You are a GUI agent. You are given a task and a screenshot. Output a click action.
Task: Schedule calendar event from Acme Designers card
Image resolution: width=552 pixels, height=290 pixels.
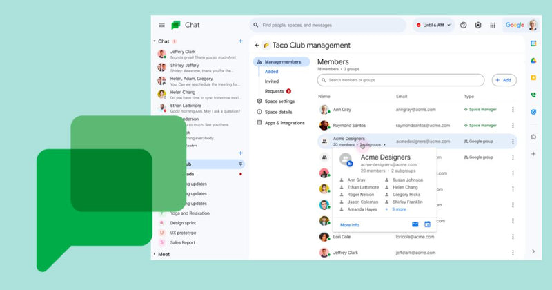click(x=427, y=224)
